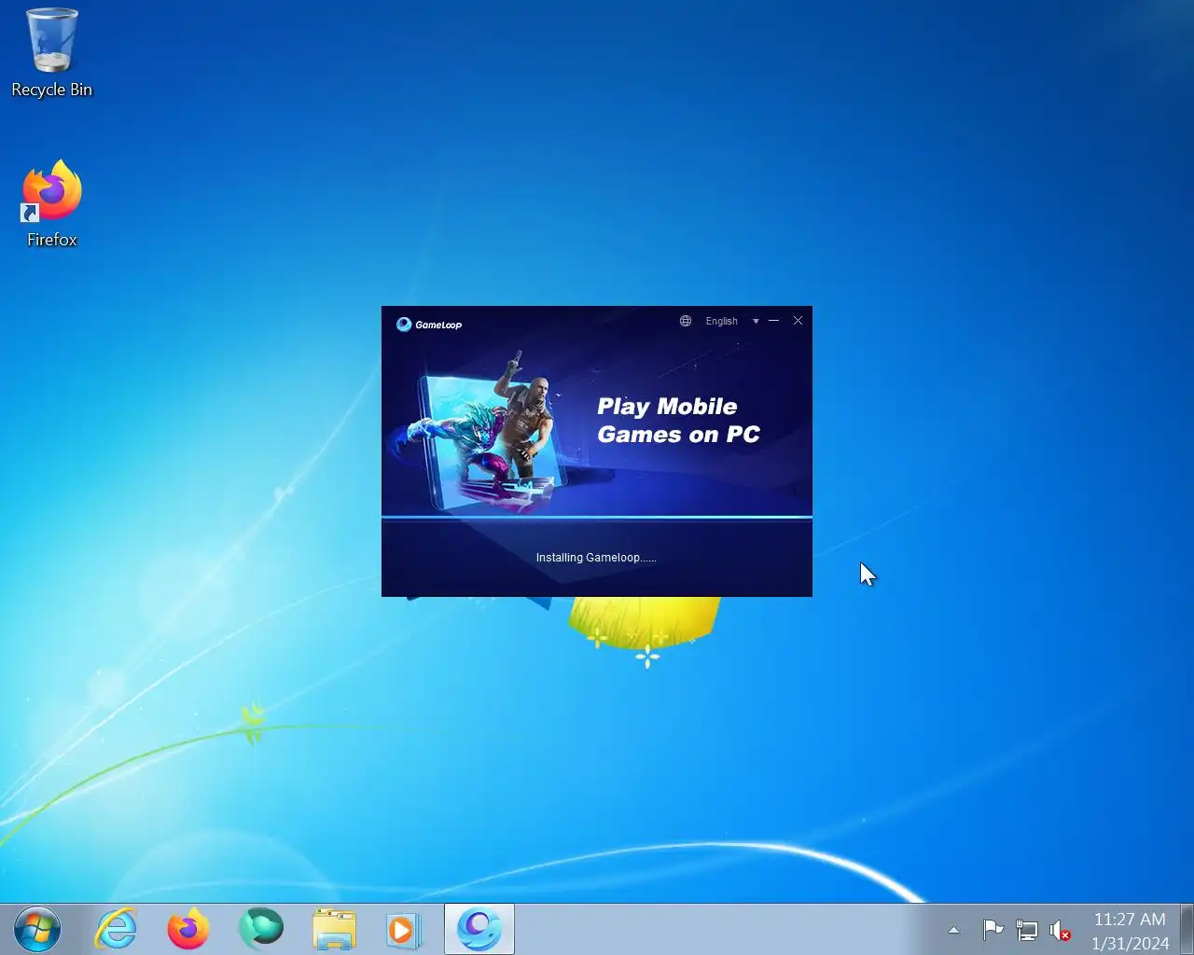
Task: Click the installation progress bar
Action: [597, 517]
